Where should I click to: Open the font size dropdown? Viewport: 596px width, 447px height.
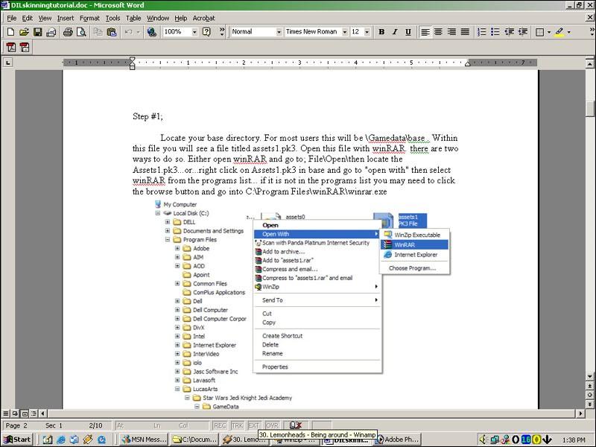[366, 32]
